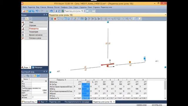Image resolution: width=188 pixels, height=106 pixels.
Task: Select turn column 1 header
Action: click(x=78, y=80)
